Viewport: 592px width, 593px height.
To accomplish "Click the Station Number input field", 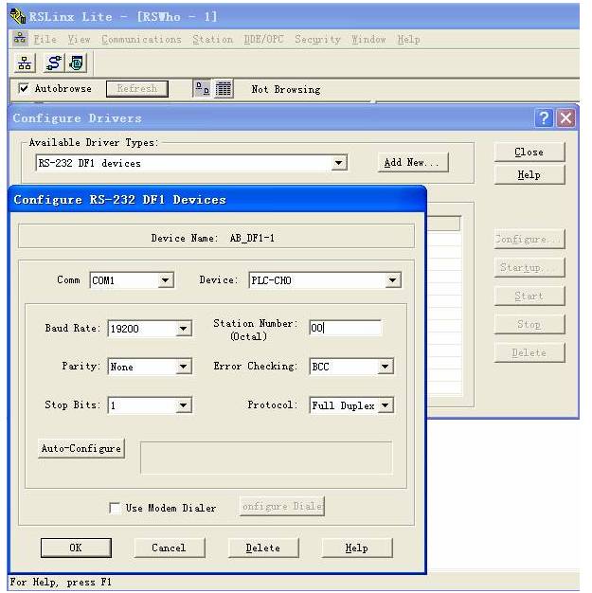I will 345,328.
